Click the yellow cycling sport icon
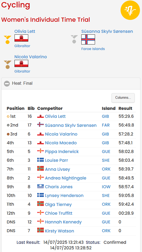The image size is (142, 252). point(130,10)
